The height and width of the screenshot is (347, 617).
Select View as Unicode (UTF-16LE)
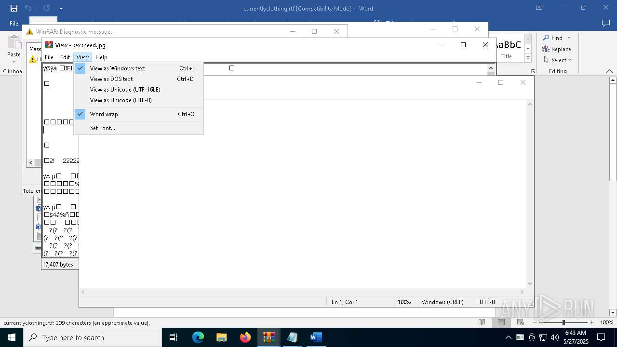click(x=138, y=90)
